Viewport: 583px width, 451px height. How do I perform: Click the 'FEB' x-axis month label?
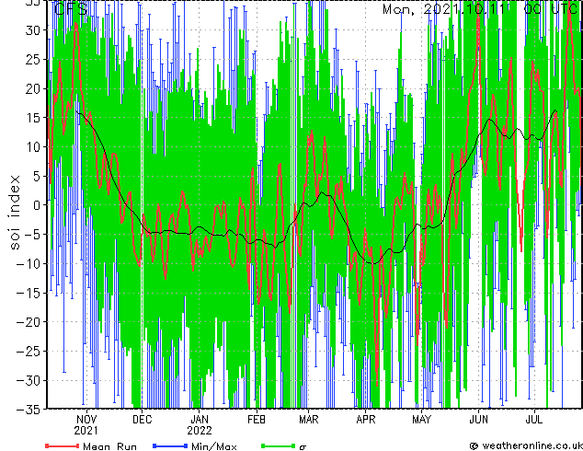point(257,420)
